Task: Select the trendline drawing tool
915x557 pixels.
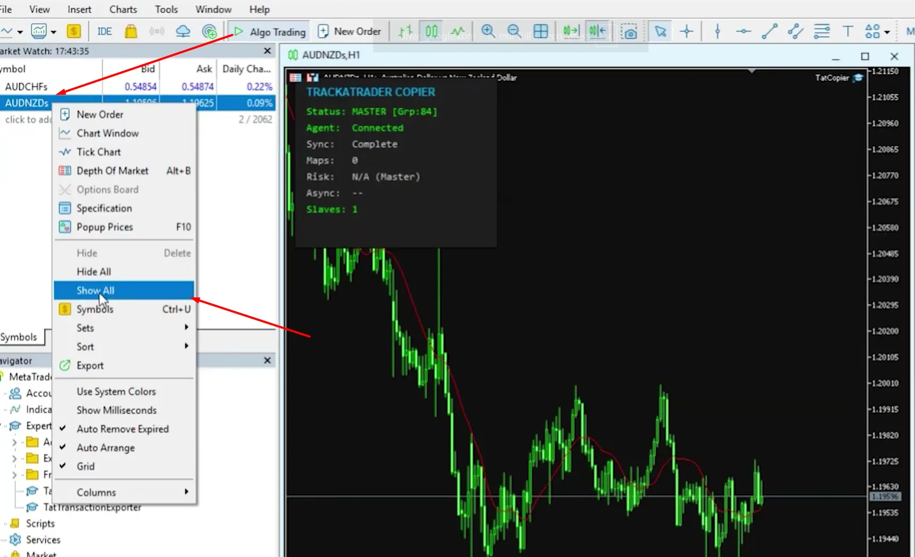Action: tap(770, 31)
